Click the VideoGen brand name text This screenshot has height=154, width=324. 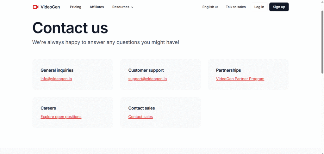coord(50,7)
